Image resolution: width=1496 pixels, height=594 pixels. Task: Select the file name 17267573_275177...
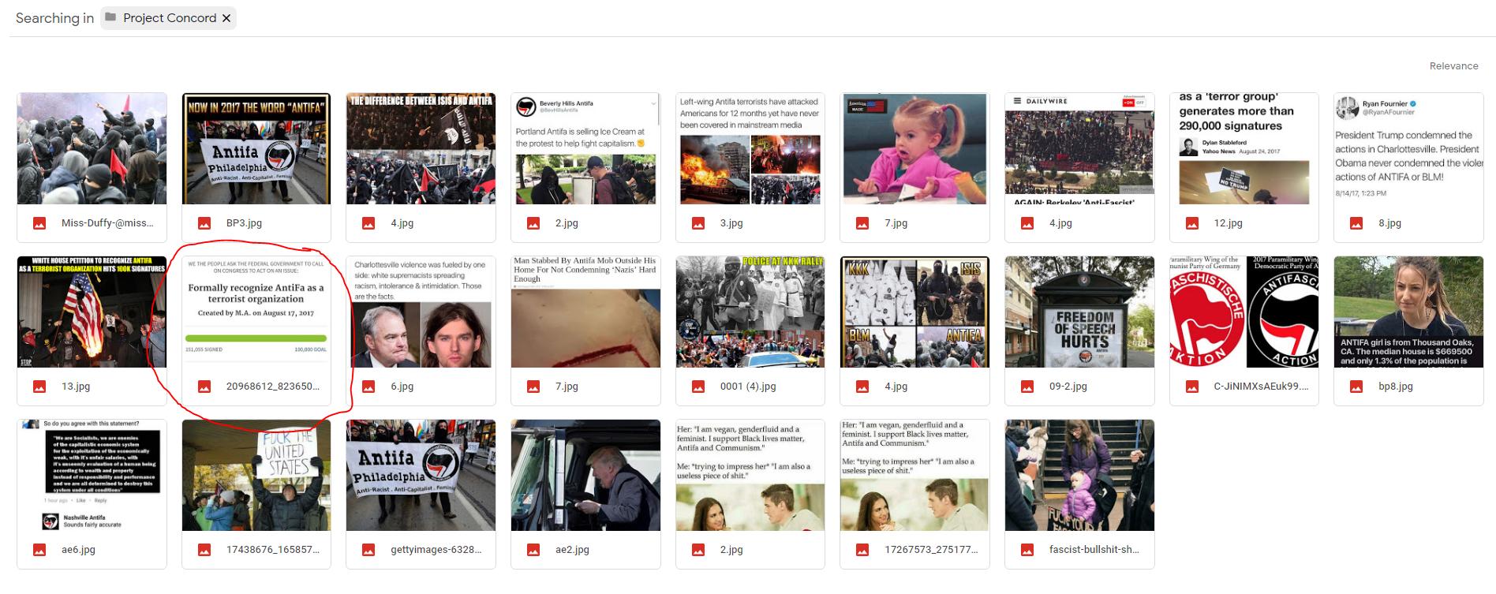[931, 550]
